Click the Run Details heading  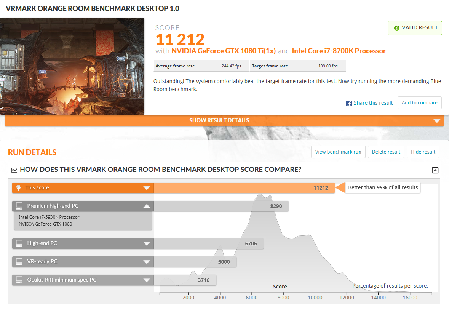(32, 152)
